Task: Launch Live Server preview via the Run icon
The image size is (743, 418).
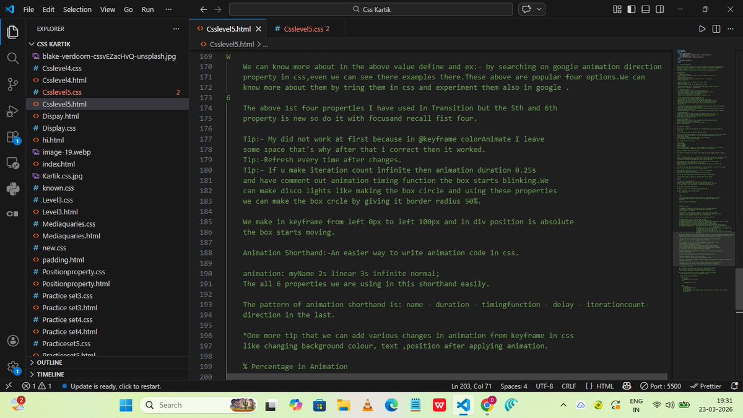Action: 702,28
